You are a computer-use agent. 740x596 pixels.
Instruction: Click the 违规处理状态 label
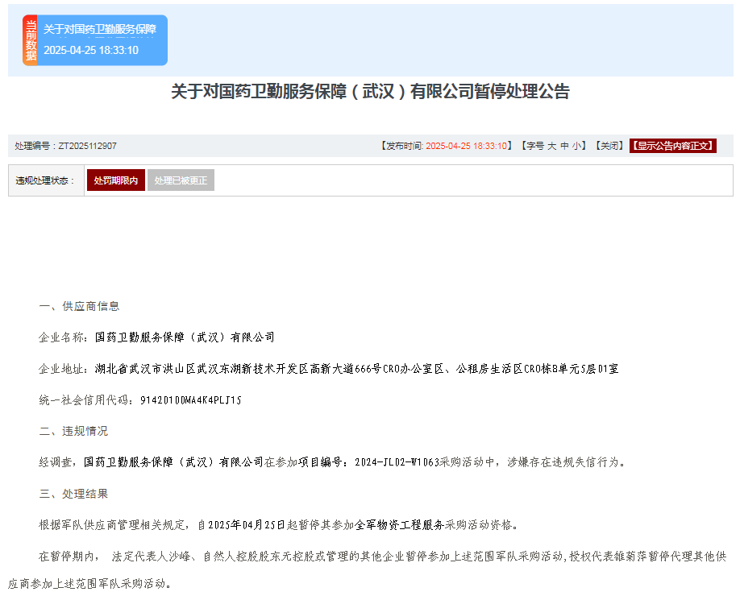click(45, 180)
